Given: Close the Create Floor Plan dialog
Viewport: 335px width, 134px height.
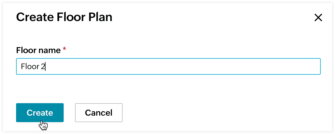Looking at the screenshot, I should pyautogui.click(x=318, y=18).
